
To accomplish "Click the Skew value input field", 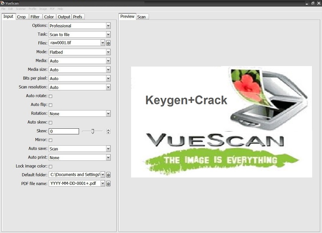I will point(64,131).
